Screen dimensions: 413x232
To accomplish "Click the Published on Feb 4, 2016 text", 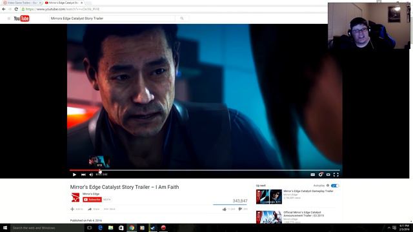I will pyautogui.click(x=86, y=220).
